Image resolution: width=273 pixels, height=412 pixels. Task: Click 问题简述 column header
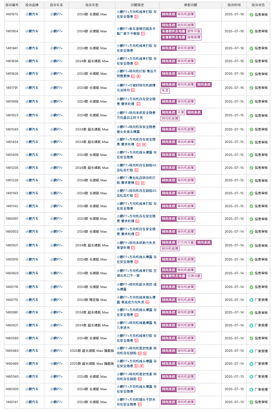[137, 5]
